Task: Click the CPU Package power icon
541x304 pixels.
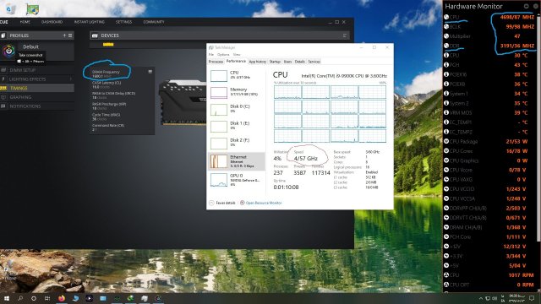Action: tap(446, 141)
